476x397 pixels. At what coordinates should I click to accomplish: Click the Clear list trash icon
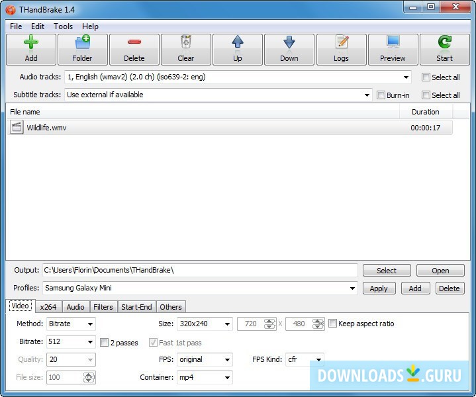[186, 42]
